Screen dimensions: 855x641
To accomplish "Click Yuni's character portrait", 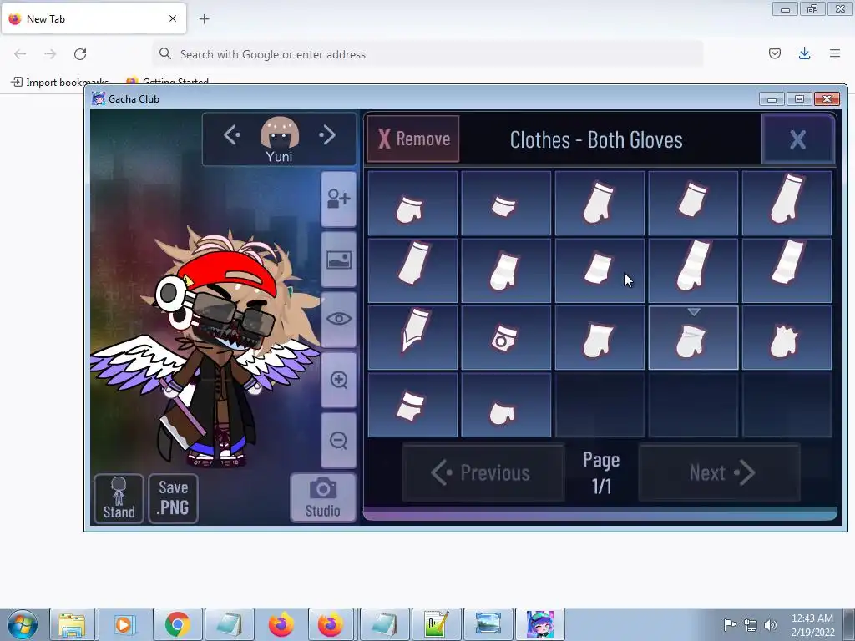I will (279, 133).
